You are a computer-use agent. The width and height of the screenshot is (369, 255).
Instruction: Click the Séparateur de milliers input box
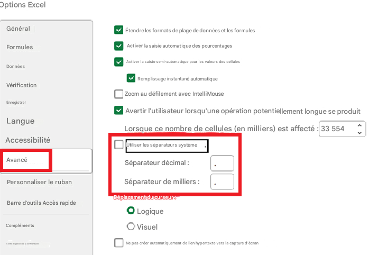[222, 182]
